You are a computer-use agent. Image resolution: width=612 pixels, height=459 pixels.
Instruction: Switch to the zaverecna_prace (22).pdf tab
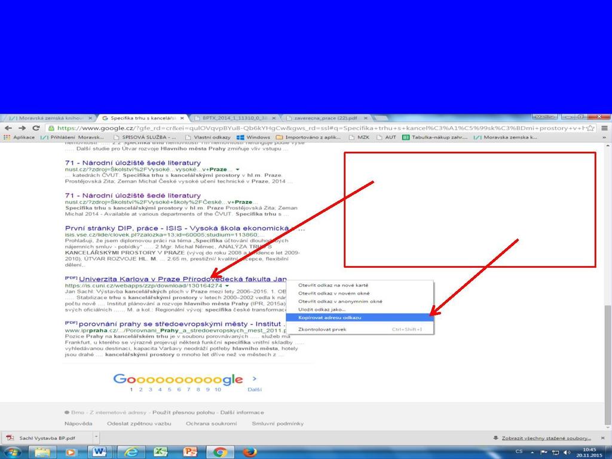[326, 118]
